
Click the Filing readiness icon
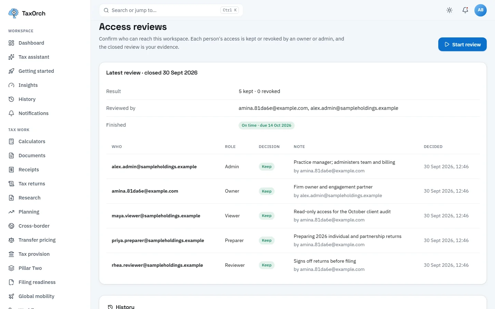click(x=11, y=282)
